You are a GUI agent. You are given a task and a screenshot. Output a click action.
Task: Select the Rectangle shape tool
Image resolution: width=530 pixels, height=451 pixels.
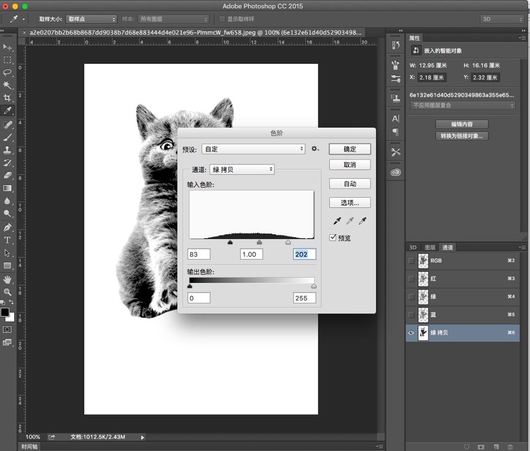click(7, 266)
